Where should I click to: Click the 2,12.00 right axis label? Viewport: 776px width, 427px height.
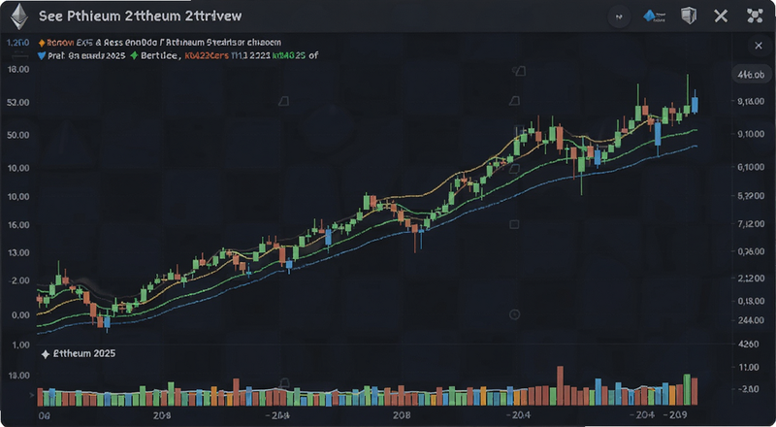pos(751,279)
